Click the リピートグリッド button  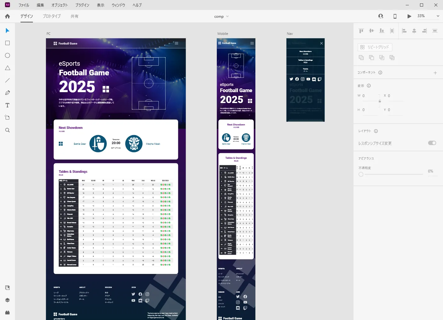(375, 47)
